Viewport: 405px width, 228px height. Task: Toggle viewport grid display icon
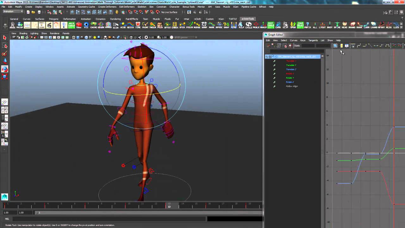[x=42, y=37]
